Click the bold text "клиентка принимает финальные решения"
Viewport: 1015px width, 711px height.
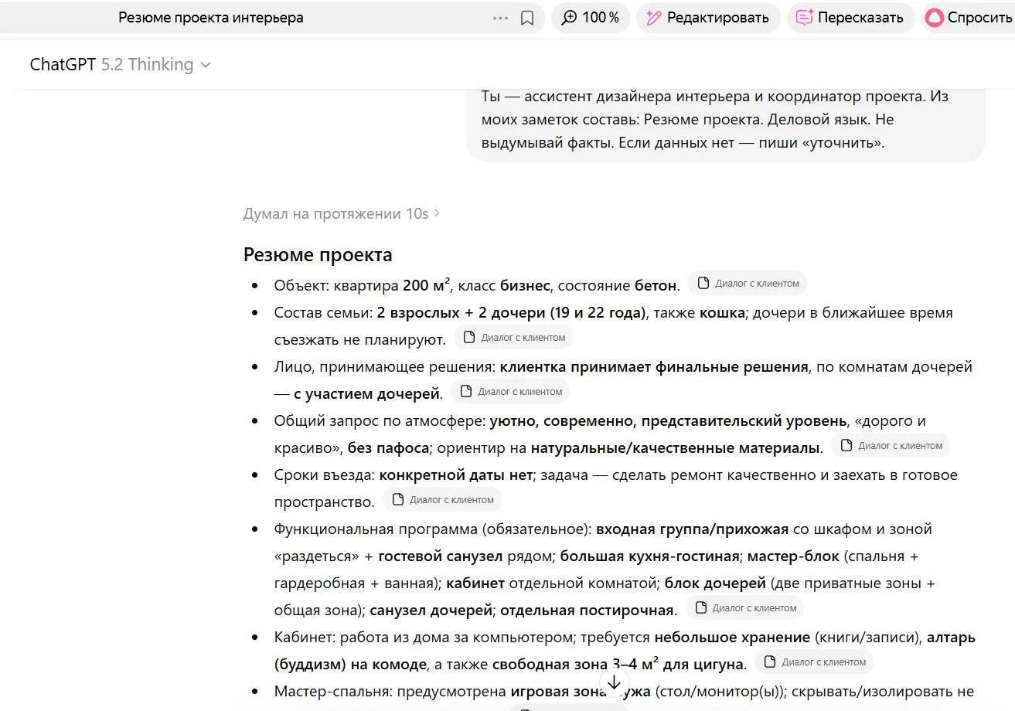[x=654, y=366]
